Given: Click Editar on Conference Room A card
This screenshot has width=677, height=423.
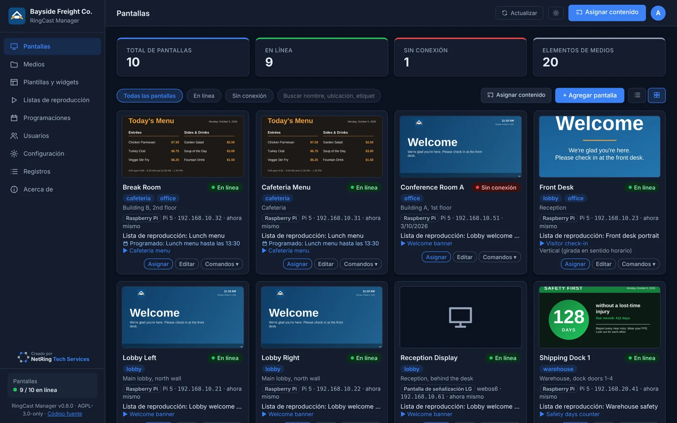Looking at the screenshot, I should point(465,257).
